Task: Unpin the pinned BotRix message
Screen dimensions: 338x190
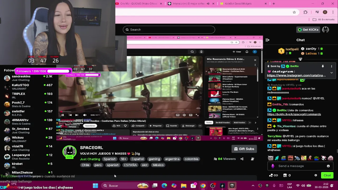Action: point(323,66)
